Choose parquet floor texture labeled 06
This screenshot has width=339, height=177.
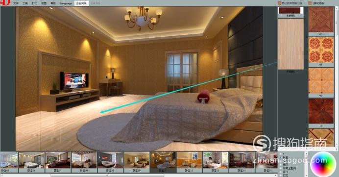coord(321,20)
